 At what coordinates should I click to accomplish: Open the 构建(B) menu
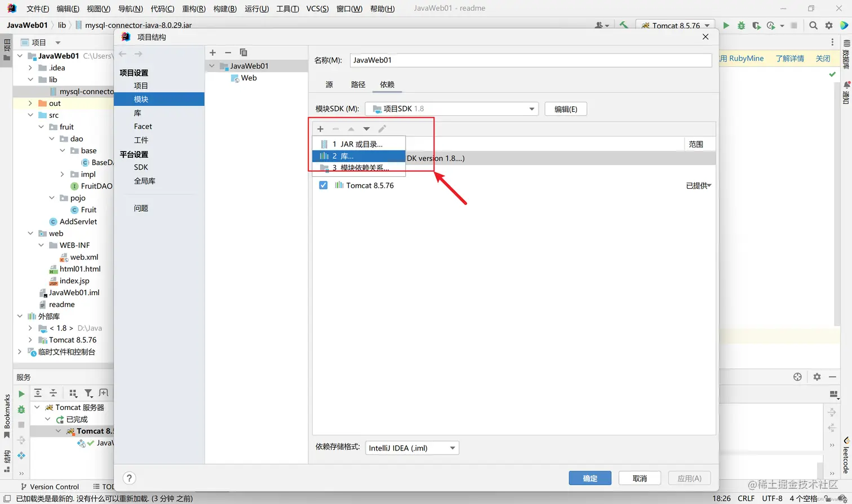[225, 8]
